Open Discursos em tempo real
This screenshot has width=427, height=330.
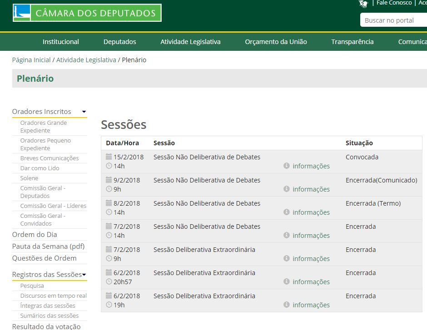54,296
